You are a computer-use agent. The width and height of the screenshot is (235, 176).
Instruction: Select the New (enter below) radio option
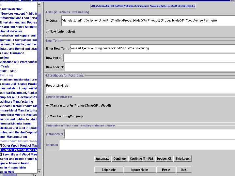click(x=47, y=31)
